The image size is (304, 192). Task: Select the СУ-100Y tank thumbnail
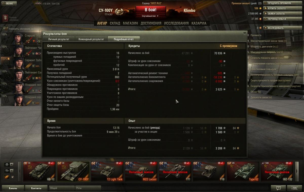pyautogui.click(x=73, y=172)
